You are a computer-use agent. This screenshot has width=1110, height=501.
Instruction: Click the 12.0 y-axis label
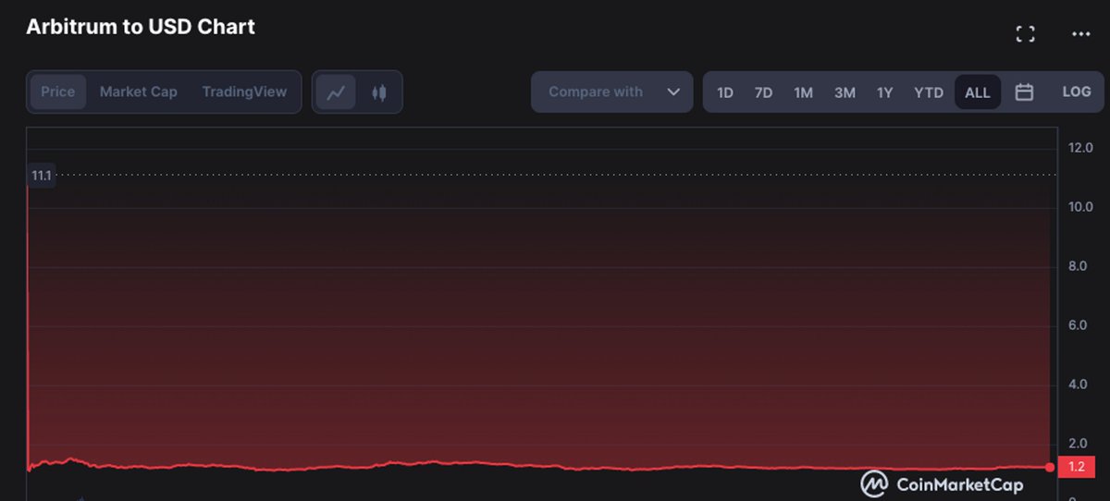click(1080, 148)
